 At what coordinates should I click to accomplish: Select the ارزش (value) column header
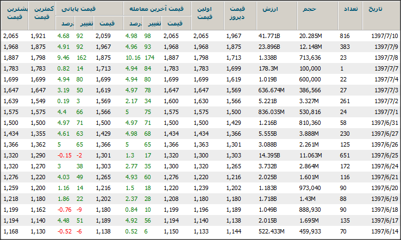click(x=268, y=10)
